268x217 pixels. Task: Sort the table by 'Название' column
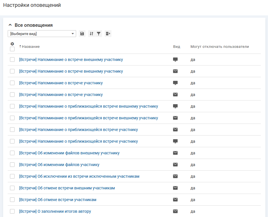(x=31, y=46)
